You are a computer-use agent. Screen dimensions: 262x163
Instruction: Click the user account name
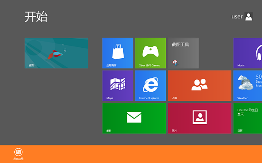pyautogui.click(x=237, y=17)
